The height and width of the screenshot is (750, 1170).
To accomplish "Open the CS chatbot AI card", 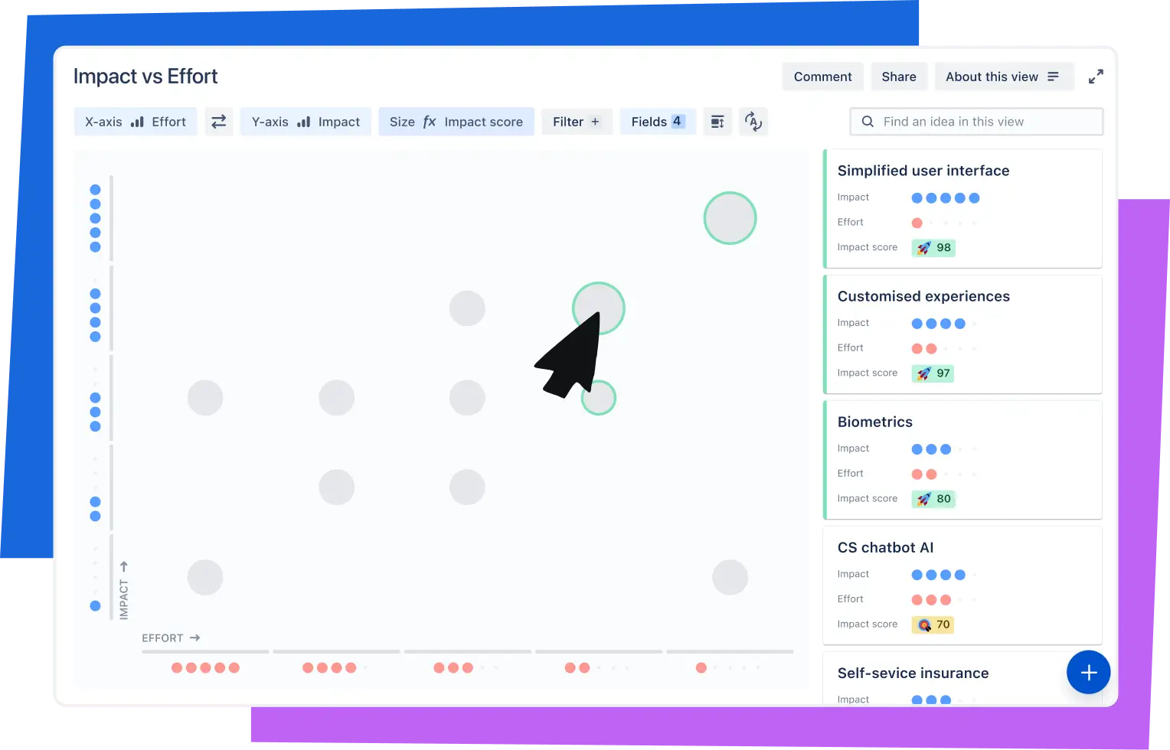I will point(962,585).
